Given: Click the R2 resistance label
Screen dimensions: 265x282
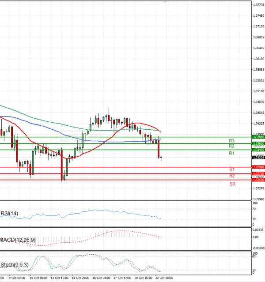Looking at the screenshot, I should [x=231, y=146].
